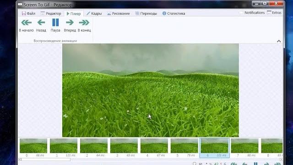Pause playback using ribbon Пауза button

(55, 26)
